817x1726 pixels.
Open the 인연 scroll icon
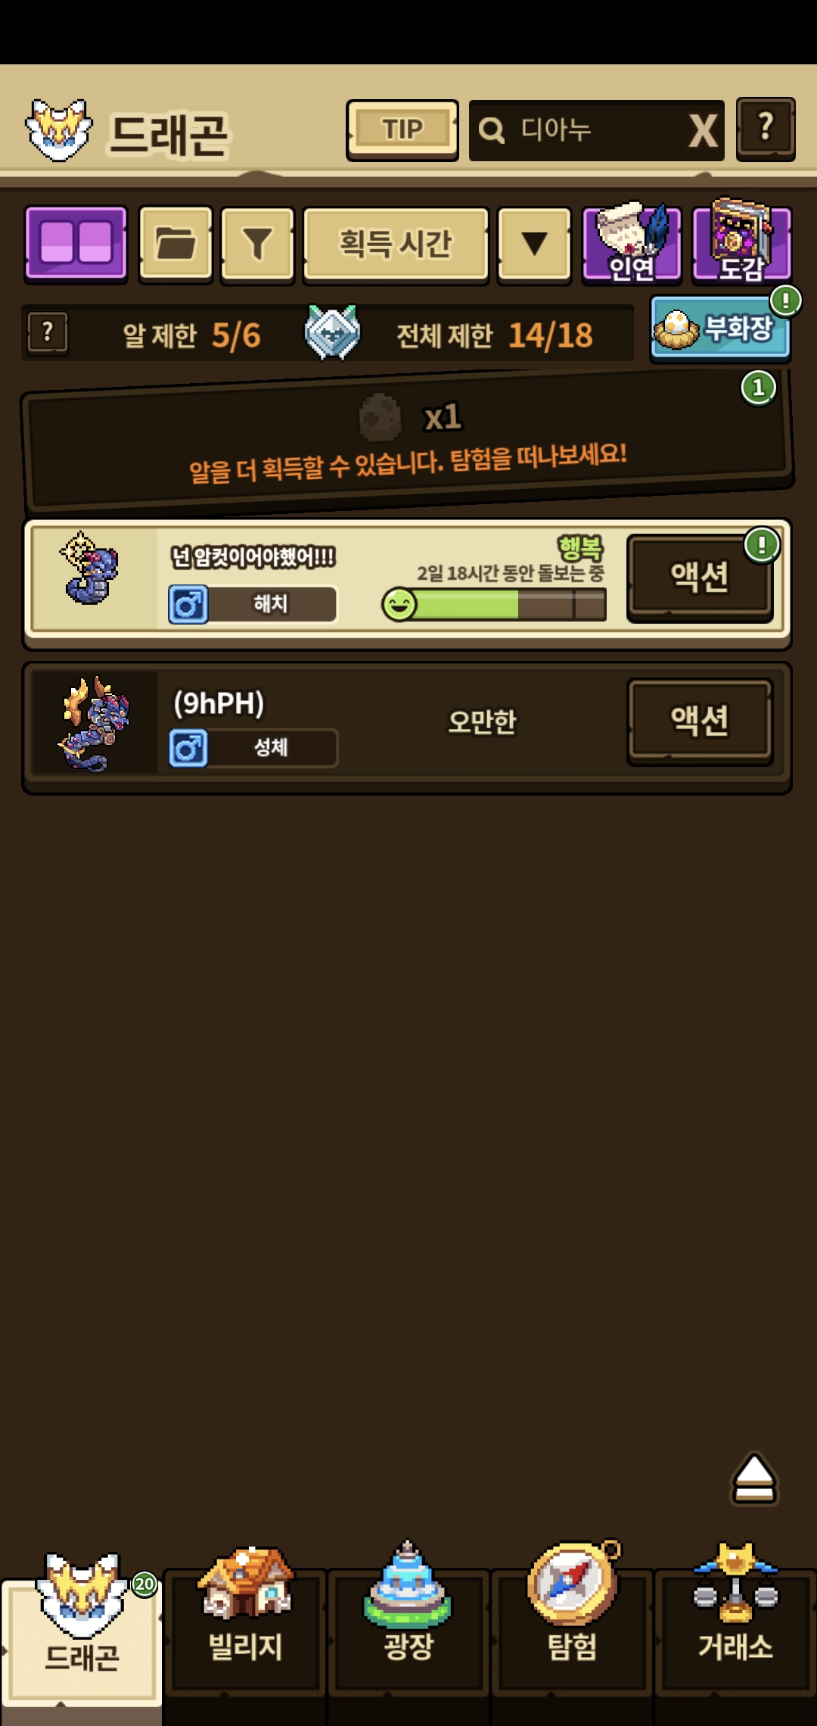632,243
